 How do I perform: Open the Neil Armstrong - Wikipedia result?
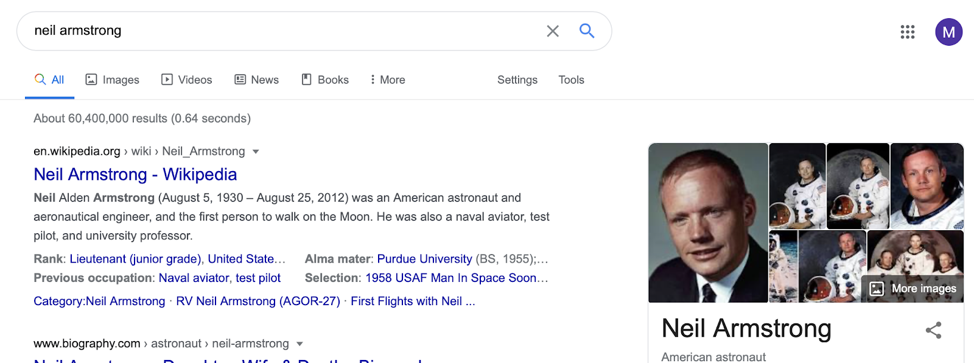tap(135, 175)
